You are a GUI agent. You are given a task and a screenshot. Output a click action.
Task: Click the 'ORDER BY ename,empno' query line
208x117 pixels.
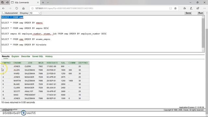click(26, 39)
